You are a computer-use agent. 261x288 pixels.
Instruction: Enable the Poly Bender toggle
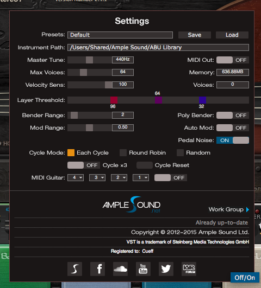(x=233, y=116)
